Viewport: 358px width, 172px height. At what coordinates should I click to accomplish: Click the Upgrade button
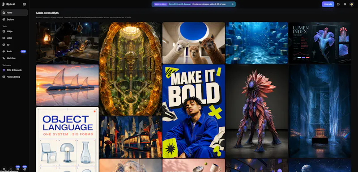click(x=328, y=4)
